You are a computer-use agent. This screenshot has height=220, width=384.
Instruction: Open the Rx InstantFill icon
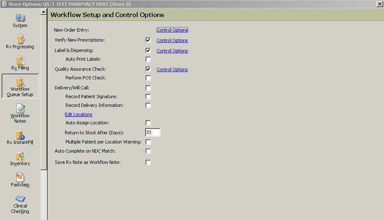pos(20,138)
